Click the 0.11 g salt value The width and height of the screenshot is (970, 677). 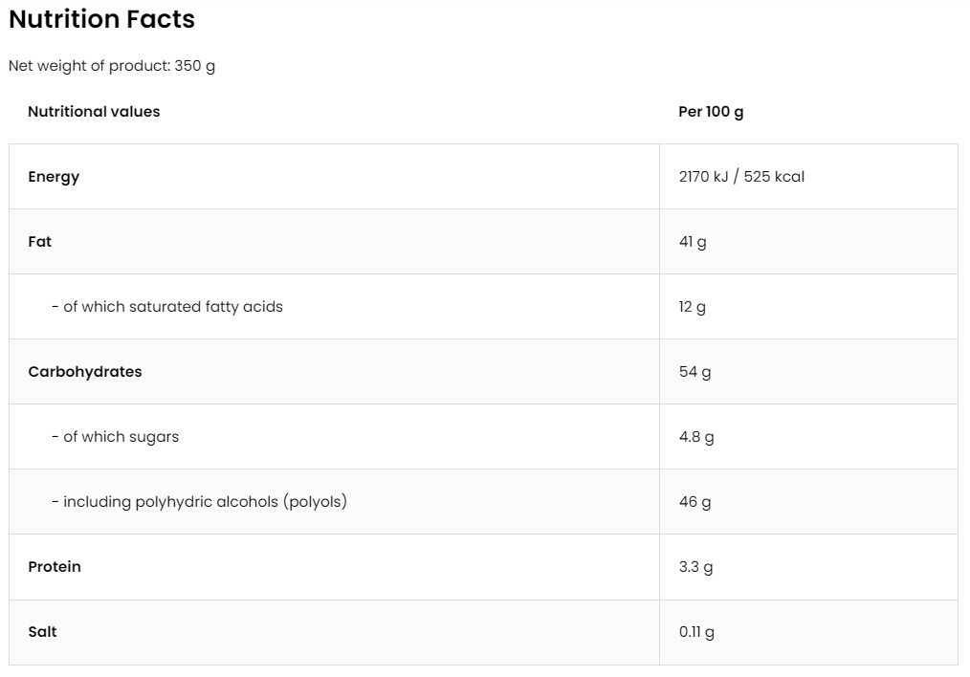tap(696, 632)
